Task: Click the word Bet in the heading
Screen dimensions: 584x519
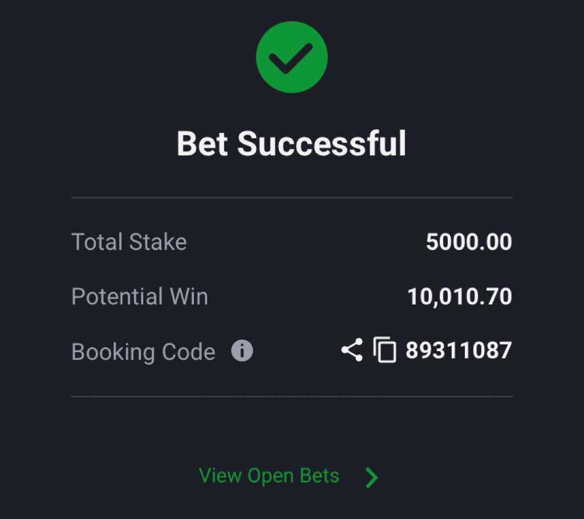Action: point(202,143)
